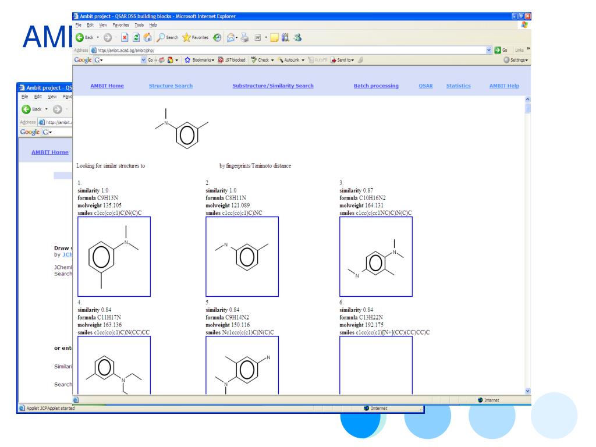596x447 pixels.
Task: Click the green Go arrow beside the address bar
Action: [x=498, y=50]
